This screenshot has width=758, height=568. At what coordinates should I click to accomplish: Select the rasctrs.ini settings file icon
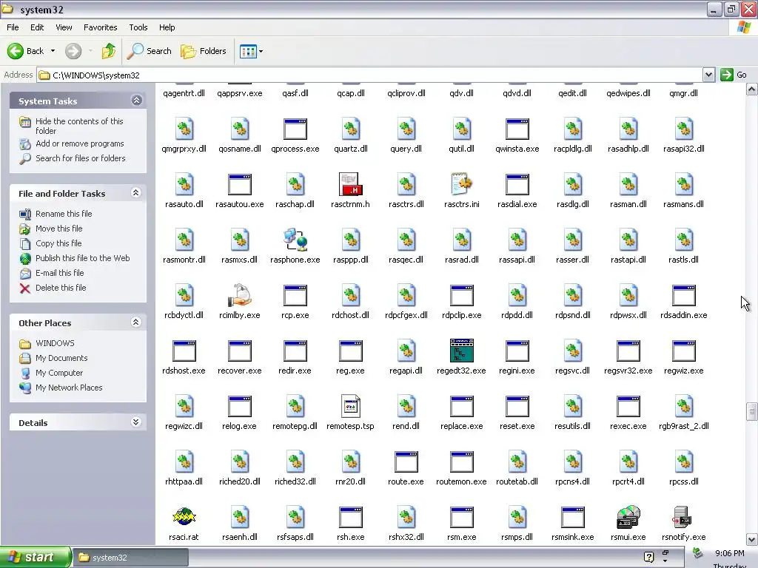click(461, 184)
